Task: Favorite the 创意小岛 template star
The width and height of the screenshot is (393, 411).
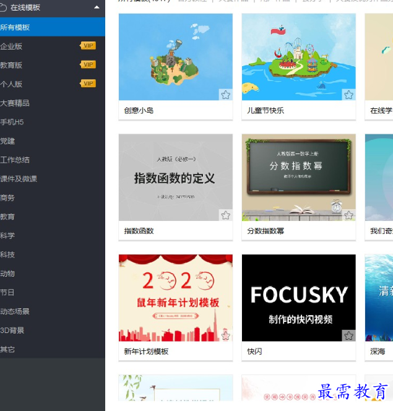Action: 225,95
